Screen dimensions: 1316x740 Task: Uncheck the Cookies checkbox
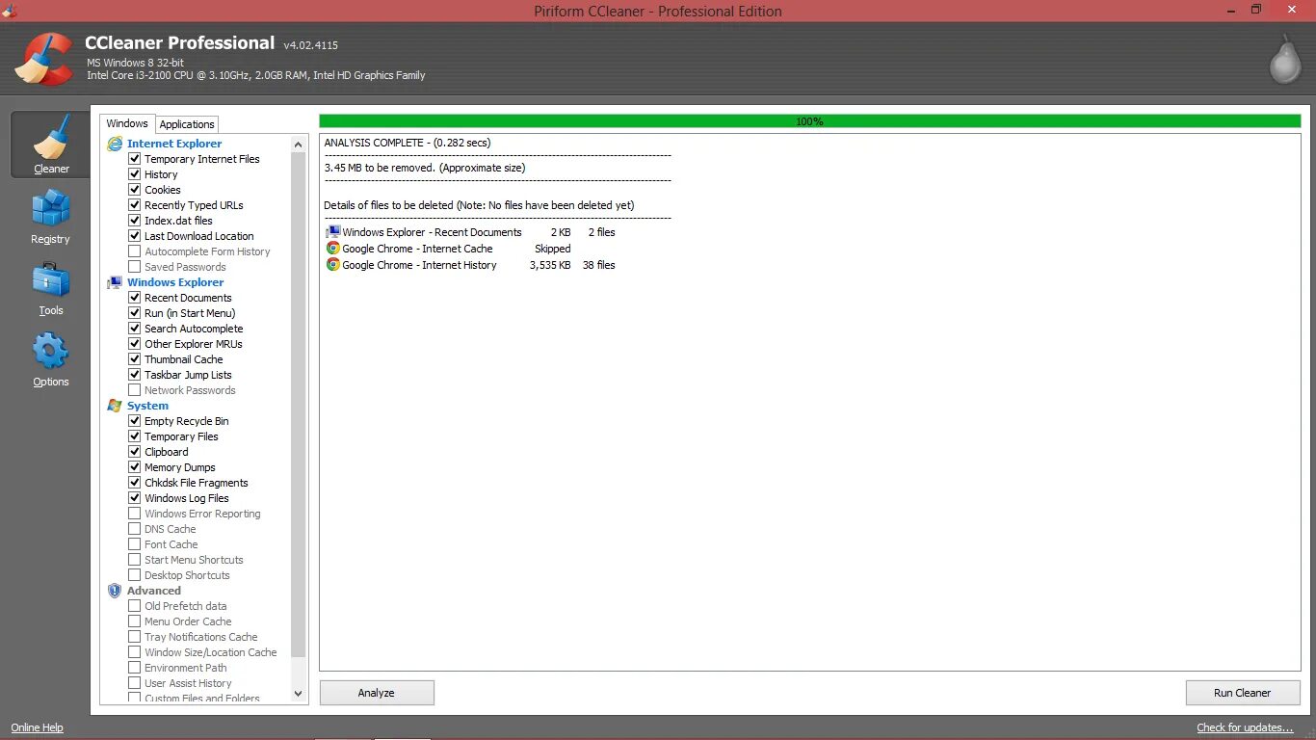point(135,190)
